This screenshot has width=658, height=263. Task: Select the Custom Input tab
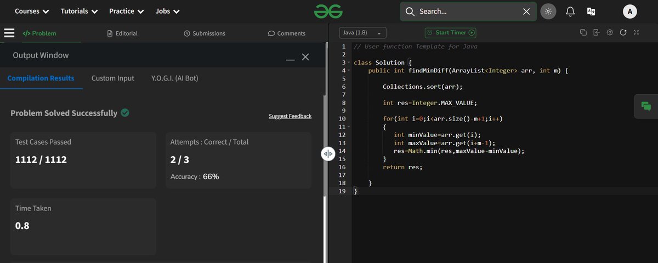[112, 78]
